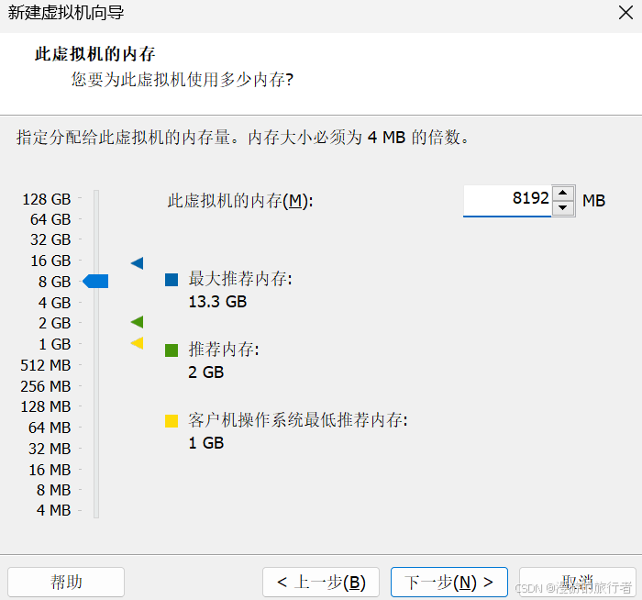Click the green square legend for 推荐内存
642x600 pixels.
coord(172,350)
